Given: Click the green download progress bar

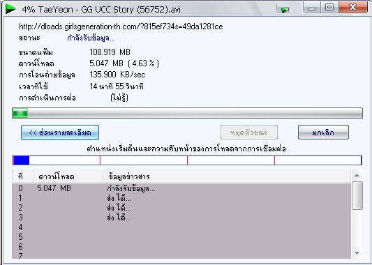Looking at the screenshot, I should pyautogui.click(x=187, y=113).
